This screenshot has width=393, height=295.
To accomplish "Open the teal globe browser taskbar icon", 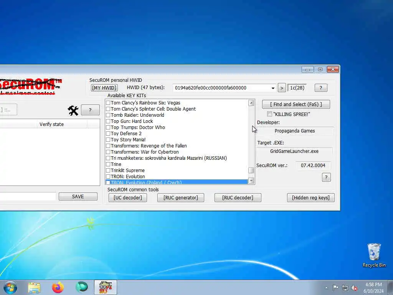I will (82, 287).
